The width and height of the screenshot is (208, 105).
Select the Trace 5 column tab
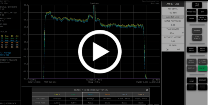124,94
